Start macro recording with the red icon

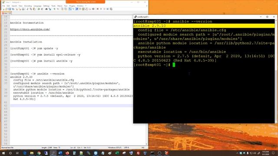(97, 9)
